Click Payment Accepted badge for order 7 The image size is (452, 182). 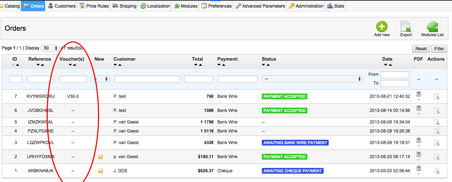pos(284,96)
